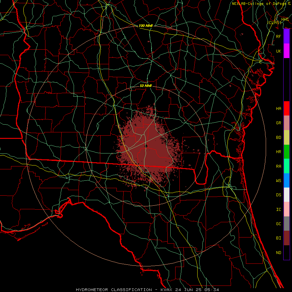Click the GR legend label

278,123
